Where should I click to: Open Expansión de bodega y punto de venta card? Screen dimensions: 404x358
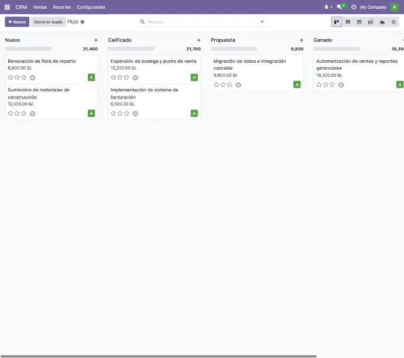(154, 69)
